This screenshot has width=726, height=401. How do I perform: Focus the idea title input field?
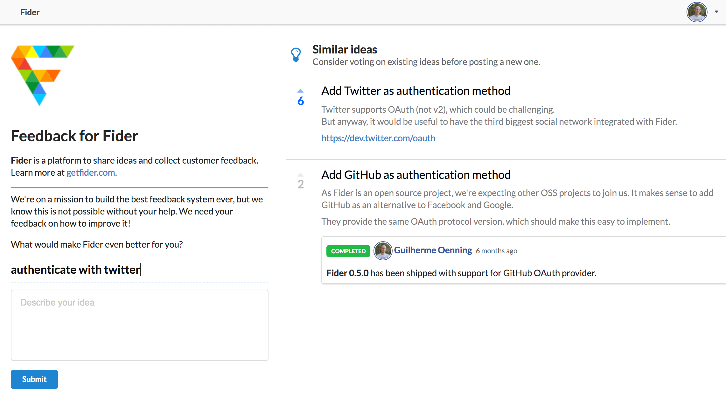pyautogui.click(x=139, y=270)
